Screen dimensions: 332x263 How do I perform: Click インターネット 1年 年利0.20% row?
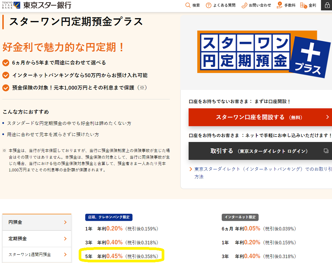click(259, 242)
